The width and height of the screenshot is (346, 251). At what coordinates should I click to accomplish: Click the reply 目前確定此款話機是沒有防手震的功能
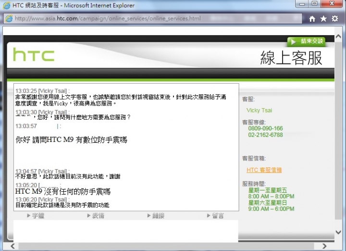62,205
